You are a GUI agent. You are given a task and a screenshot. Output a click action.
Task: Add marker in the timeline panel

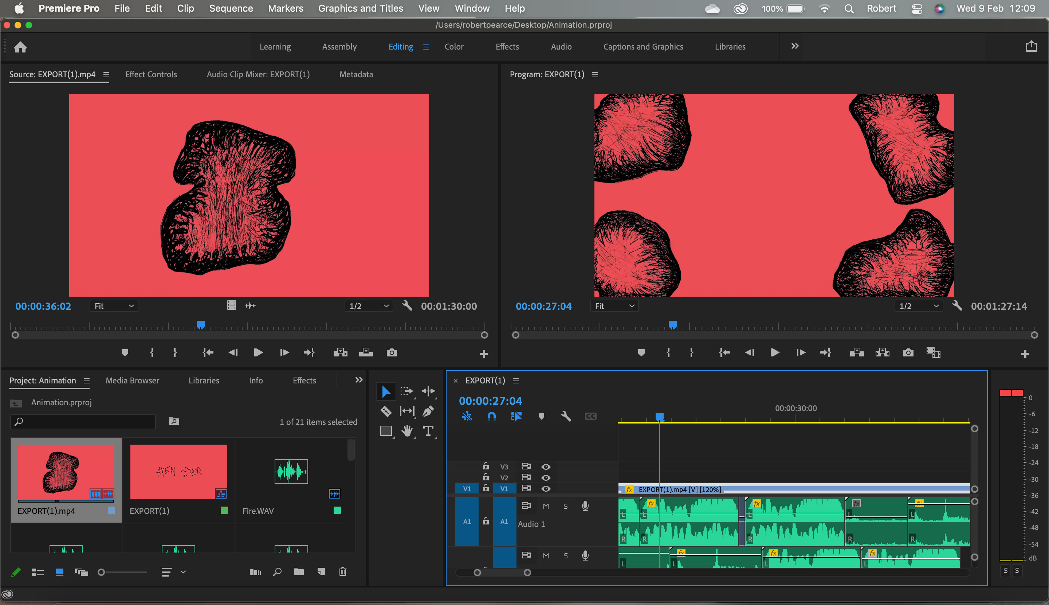pyautogui.click(x=541, y=416)
